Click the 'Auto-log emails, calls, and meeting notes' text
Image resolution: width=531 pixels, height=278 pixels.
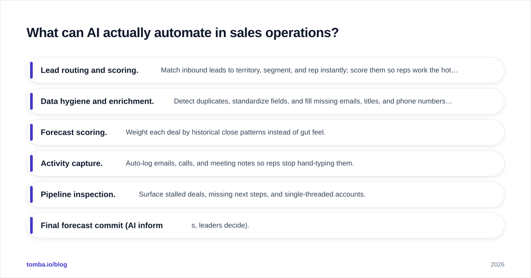click(240, 163)
